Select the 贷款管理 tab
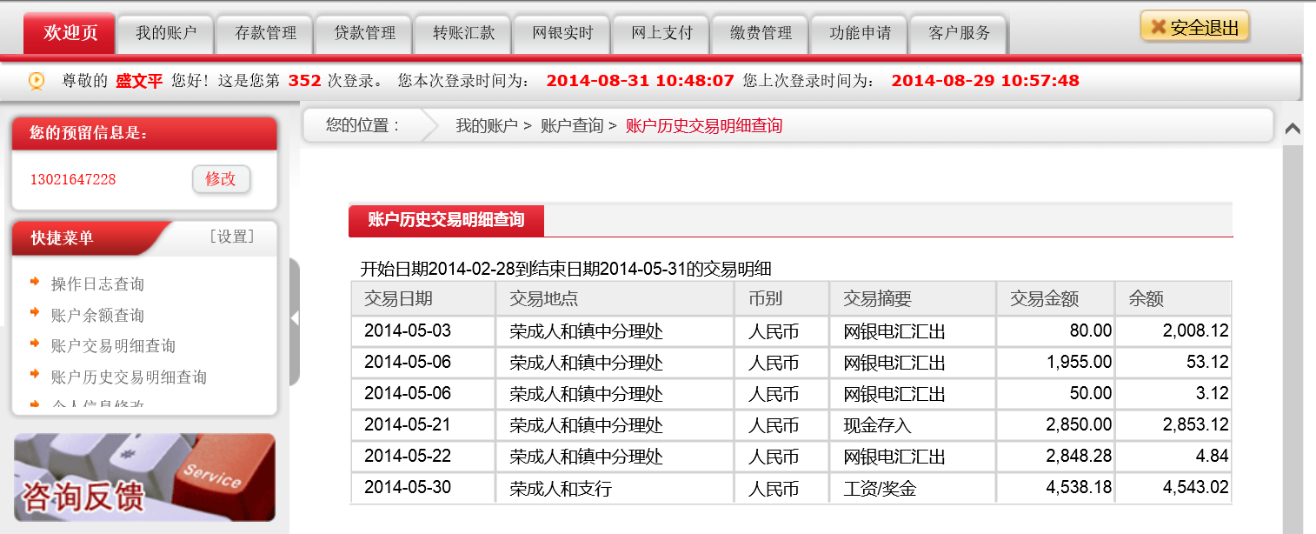Viewport: 1316px width, 534px height. pyautogui.click(x=364, y=33)
